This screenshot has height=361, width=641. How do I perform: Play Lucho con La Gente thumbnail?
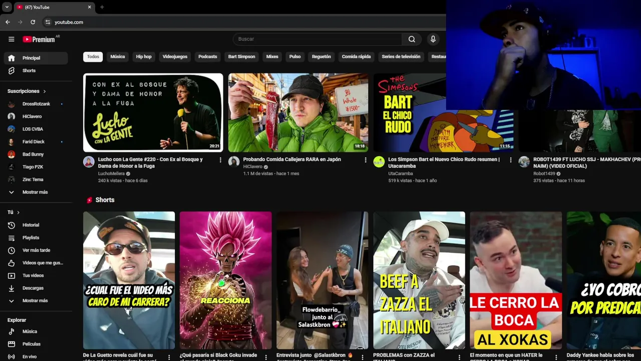click(x=153, y=113)
